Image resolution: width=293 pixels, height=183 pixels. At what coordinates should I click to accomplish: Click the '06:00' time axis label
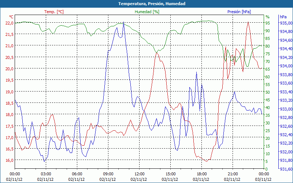(77, 174)
